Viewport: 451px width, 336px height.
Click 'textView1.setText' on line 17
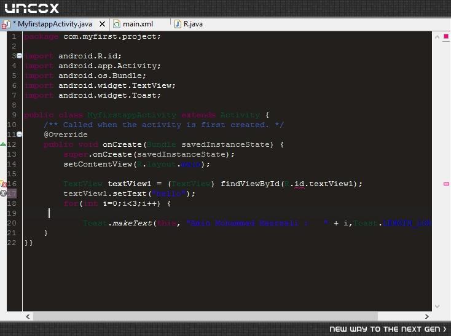(104, 193)
